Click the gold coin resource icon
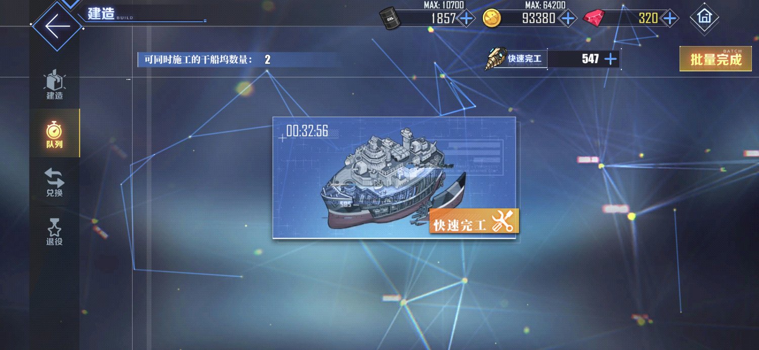The height and width of the screenshot is (350, 759). pyautogui.click(x=491, y=19)
